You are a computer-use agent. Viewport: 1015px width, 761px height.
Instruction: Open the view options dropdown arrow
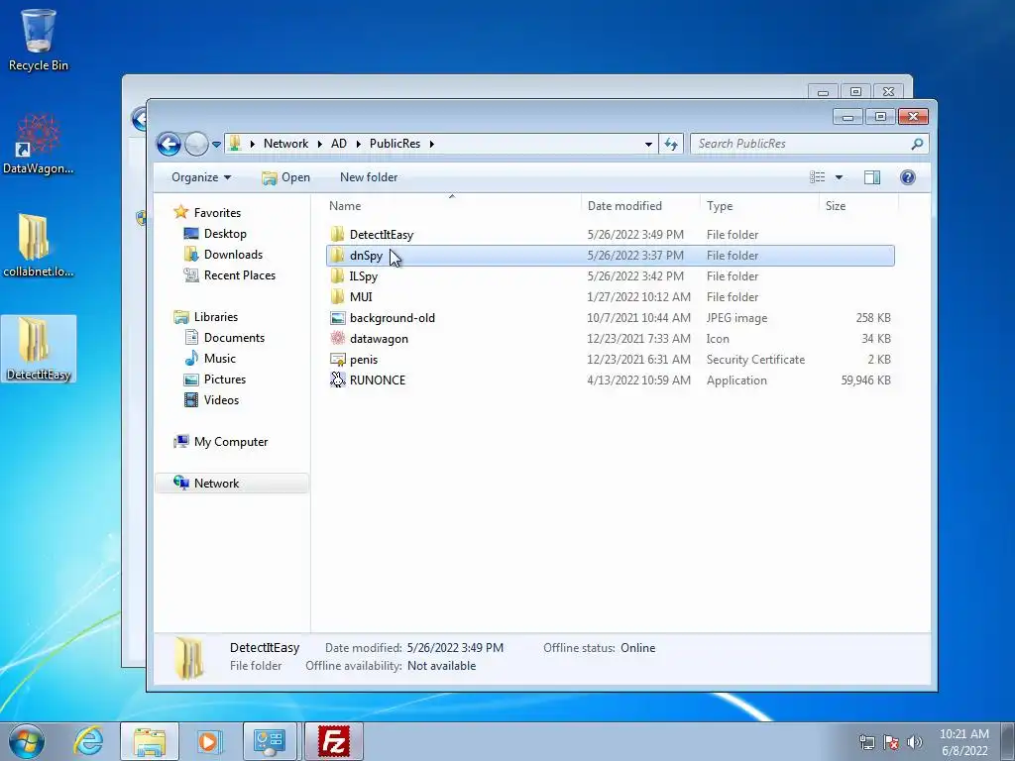pos(839,177)
